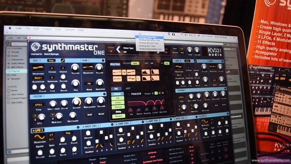
Task: Click the Ableton browser search field
Action: point(19,44)
